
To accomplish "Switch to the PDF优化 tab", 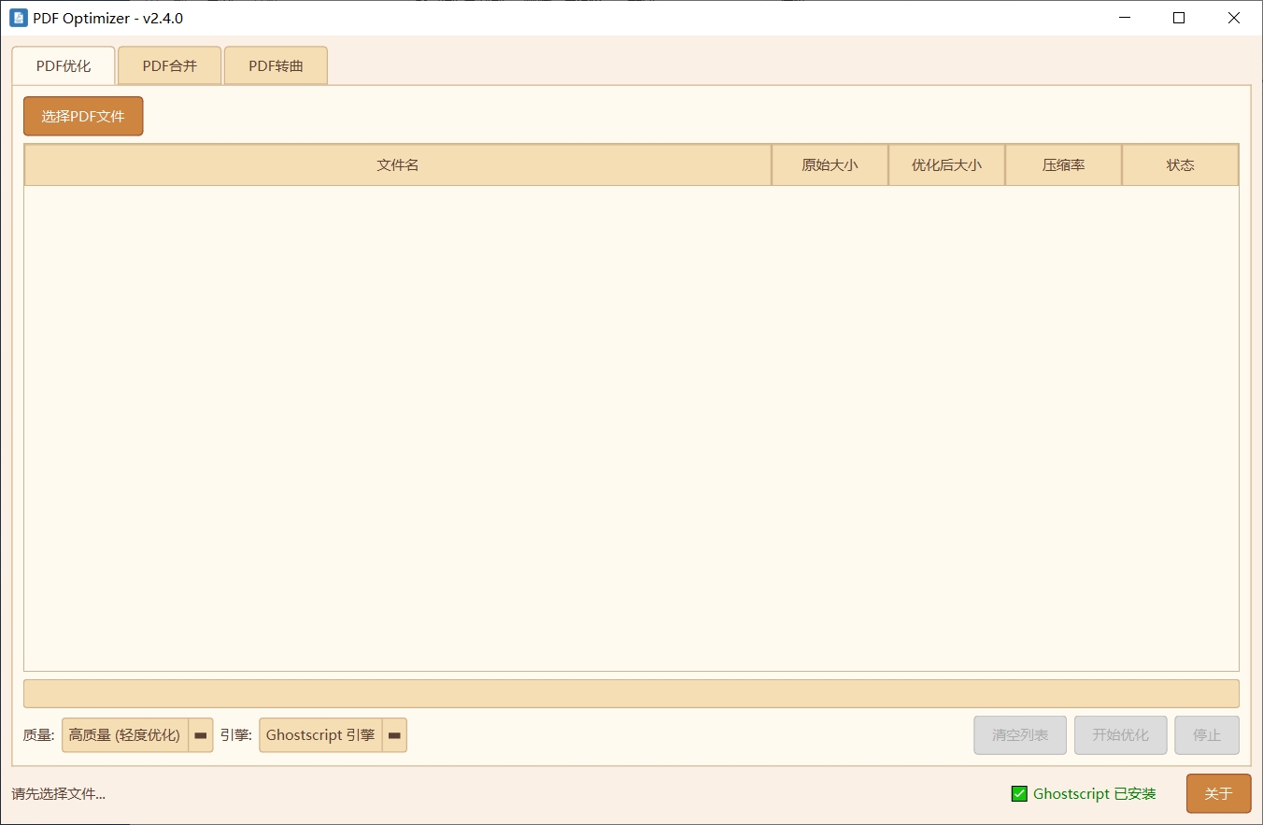I will point(64,66).
